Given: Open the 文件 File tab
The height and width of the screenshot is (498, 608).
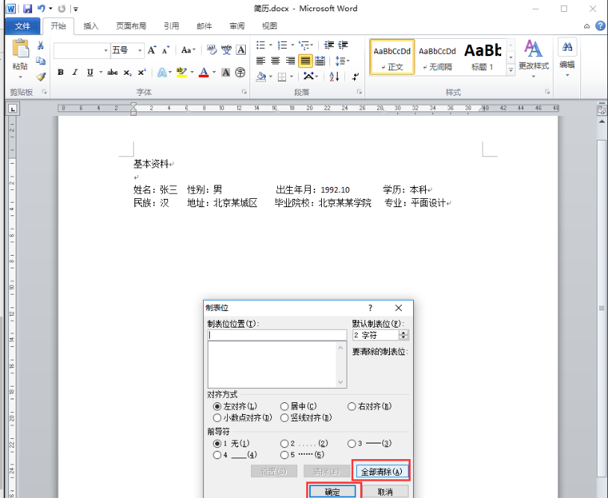Looking at the screenshot, I should (22, 26).
